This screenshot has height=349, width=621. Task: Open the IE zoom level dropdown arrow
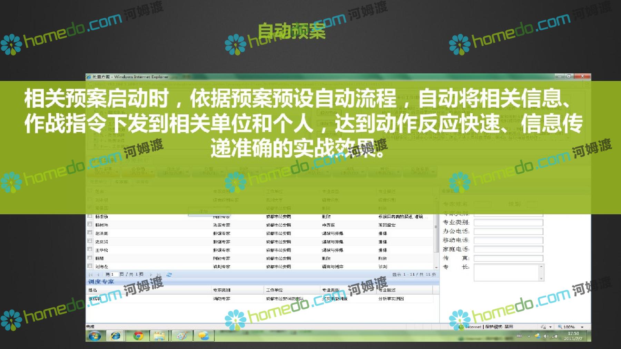[582, 327]
